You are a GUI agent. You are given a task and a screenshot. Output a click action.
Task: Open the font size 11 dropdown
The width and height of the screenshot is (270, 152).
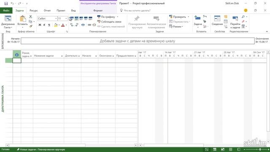(66, 19)
